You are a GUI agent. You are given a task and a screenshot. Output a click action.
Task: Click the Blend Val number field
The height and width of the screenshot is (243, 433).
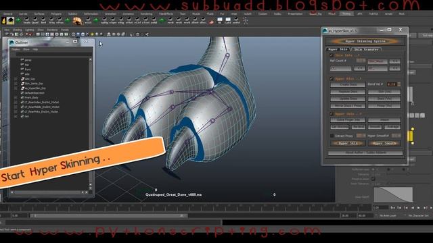pyautogui.click(x=391, y=84)
